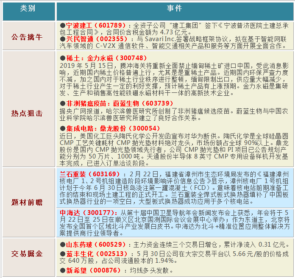Click the 事件 column header

[175, 11]
